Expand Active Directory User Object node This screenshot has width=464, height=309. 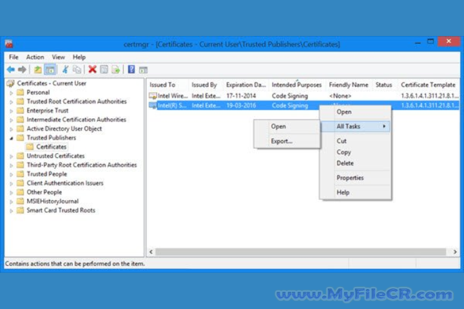click(x=11, y=129)
